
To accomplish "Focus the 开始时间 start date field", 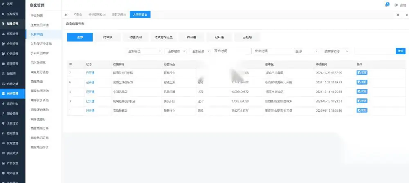I will click(232, 51).
